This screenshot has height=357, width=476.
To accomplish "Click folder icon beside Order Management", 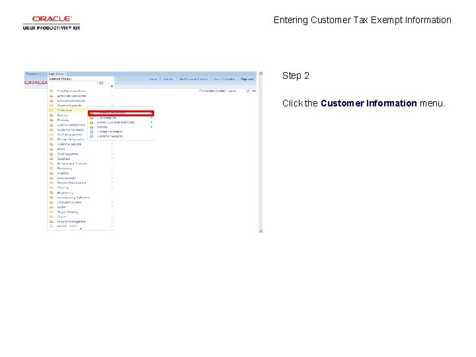I will [52, 134].
